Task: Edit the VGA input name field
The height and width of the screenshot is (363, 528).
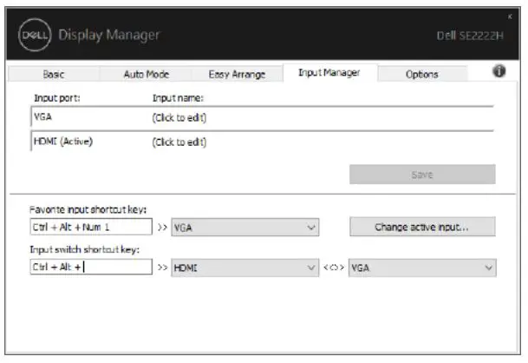Action: click(x=179, y=118)
